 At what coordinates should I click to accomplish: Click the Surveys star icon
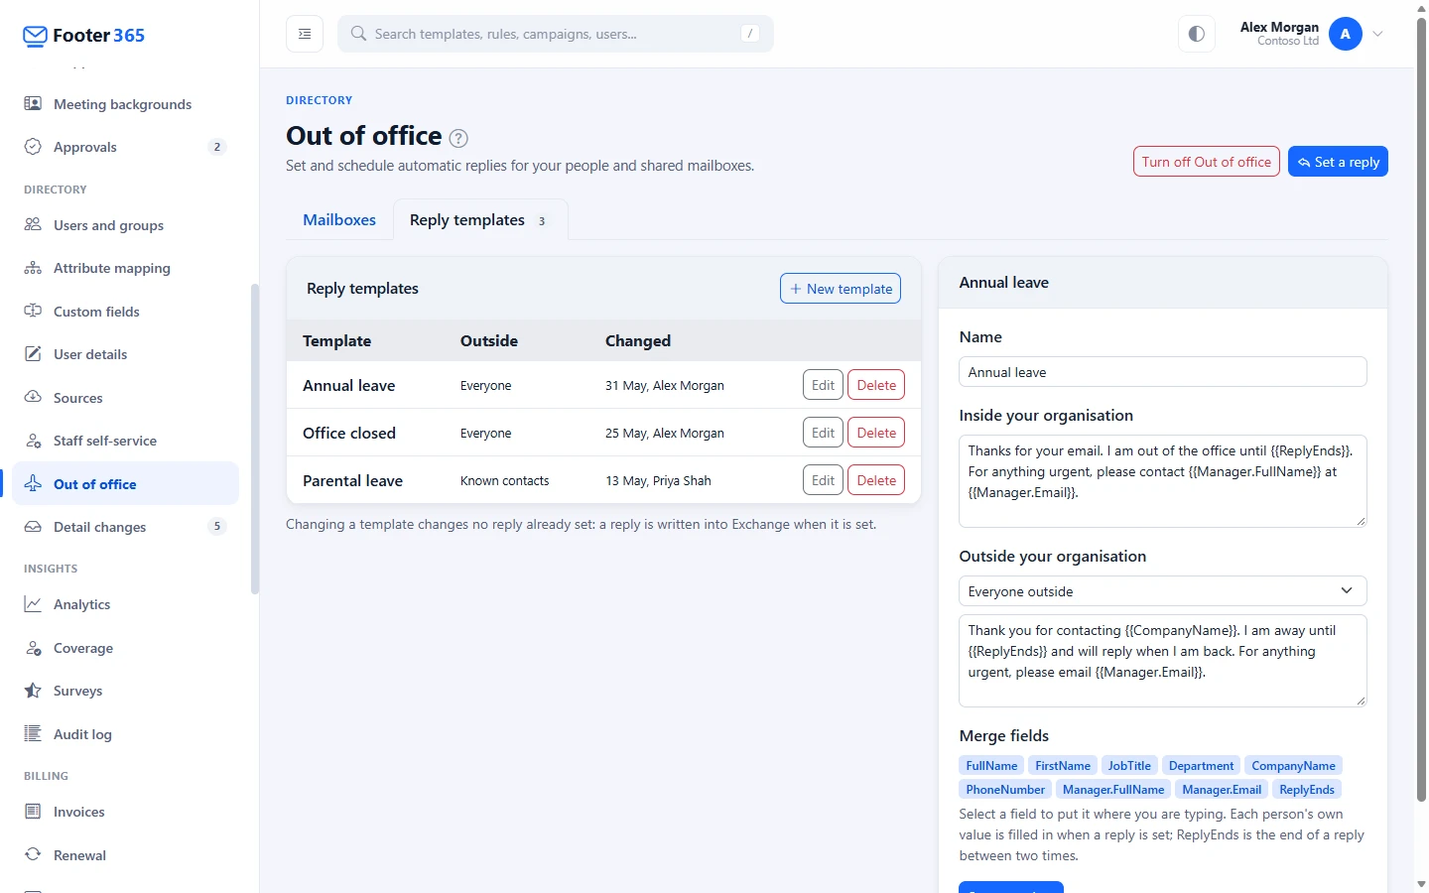(33, 691)
